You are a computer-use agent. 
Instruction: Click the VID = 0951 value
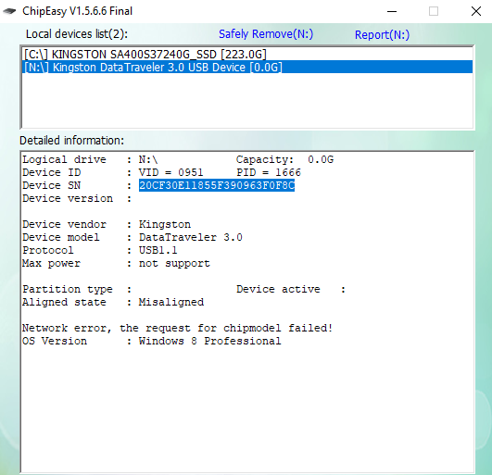[171, 172]
